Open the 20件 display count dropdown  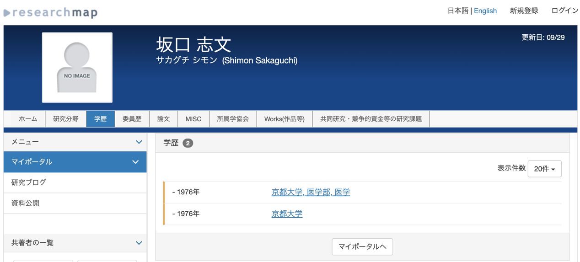[544, 169]
